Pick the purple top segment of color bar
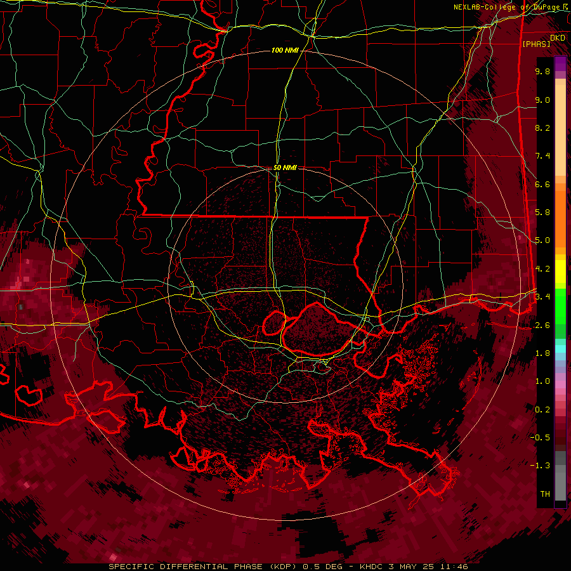Viewport: 571px width, 571px height. pos(560,63)
